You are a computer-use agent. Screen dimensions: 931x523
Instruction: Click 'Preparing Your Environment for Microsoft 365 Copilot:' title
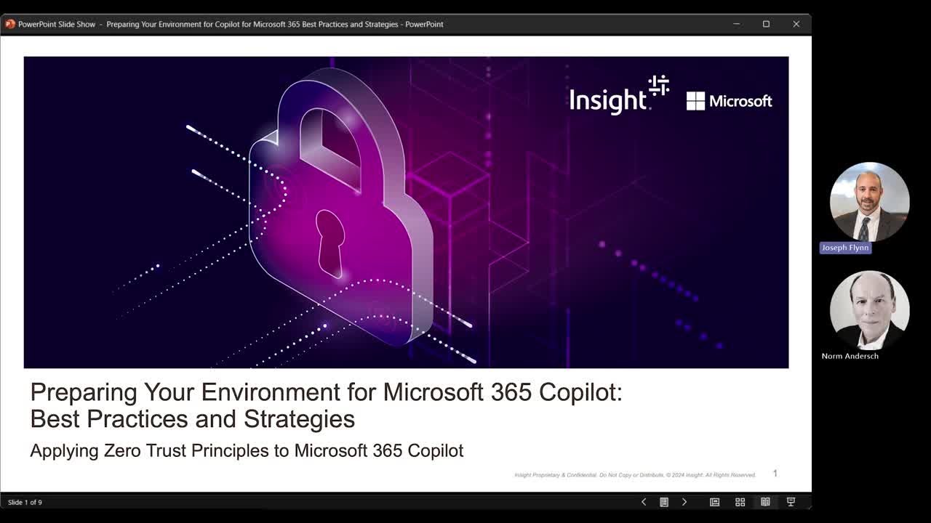tap(326, 392)
